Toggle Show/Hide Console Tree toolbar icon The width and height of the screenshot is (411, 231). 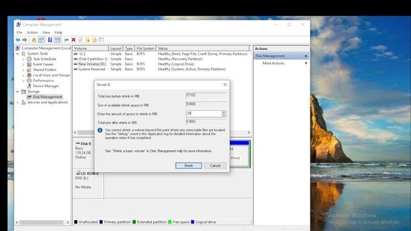pyautogui.click(x=41, y=40)
